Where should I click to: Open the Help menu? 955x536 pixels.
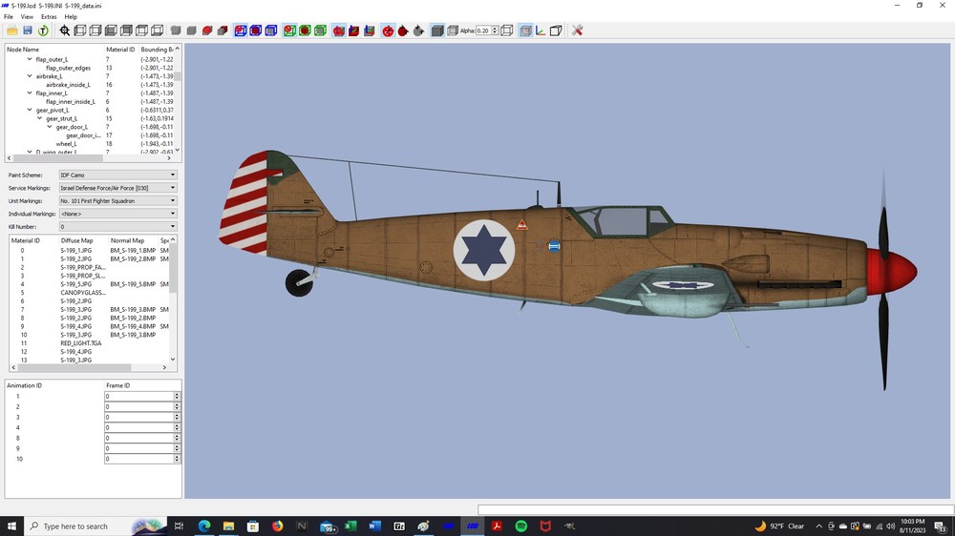[x=71, y=17]
